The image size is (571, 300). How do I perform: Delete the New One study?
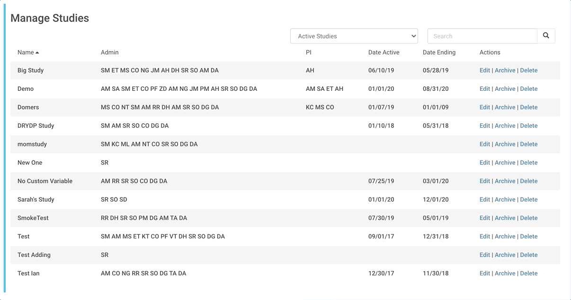(x=528, y=163)
